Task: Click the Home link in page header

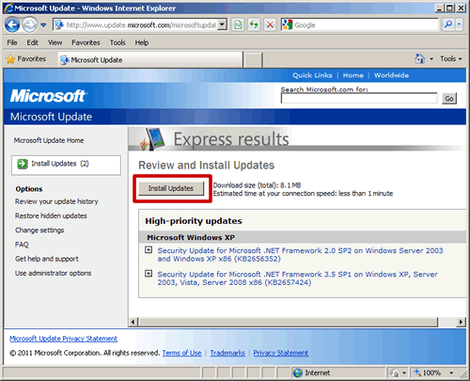Action: (353, 75)
